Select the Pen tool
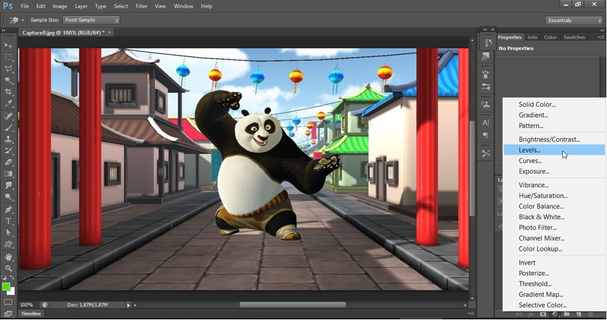The height and width of the screenshot is (320, 607). tap(8, 209)
